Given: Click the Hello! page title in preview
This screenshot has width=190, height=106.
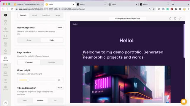Looking at the screenshot, I should tap(126, 41).
